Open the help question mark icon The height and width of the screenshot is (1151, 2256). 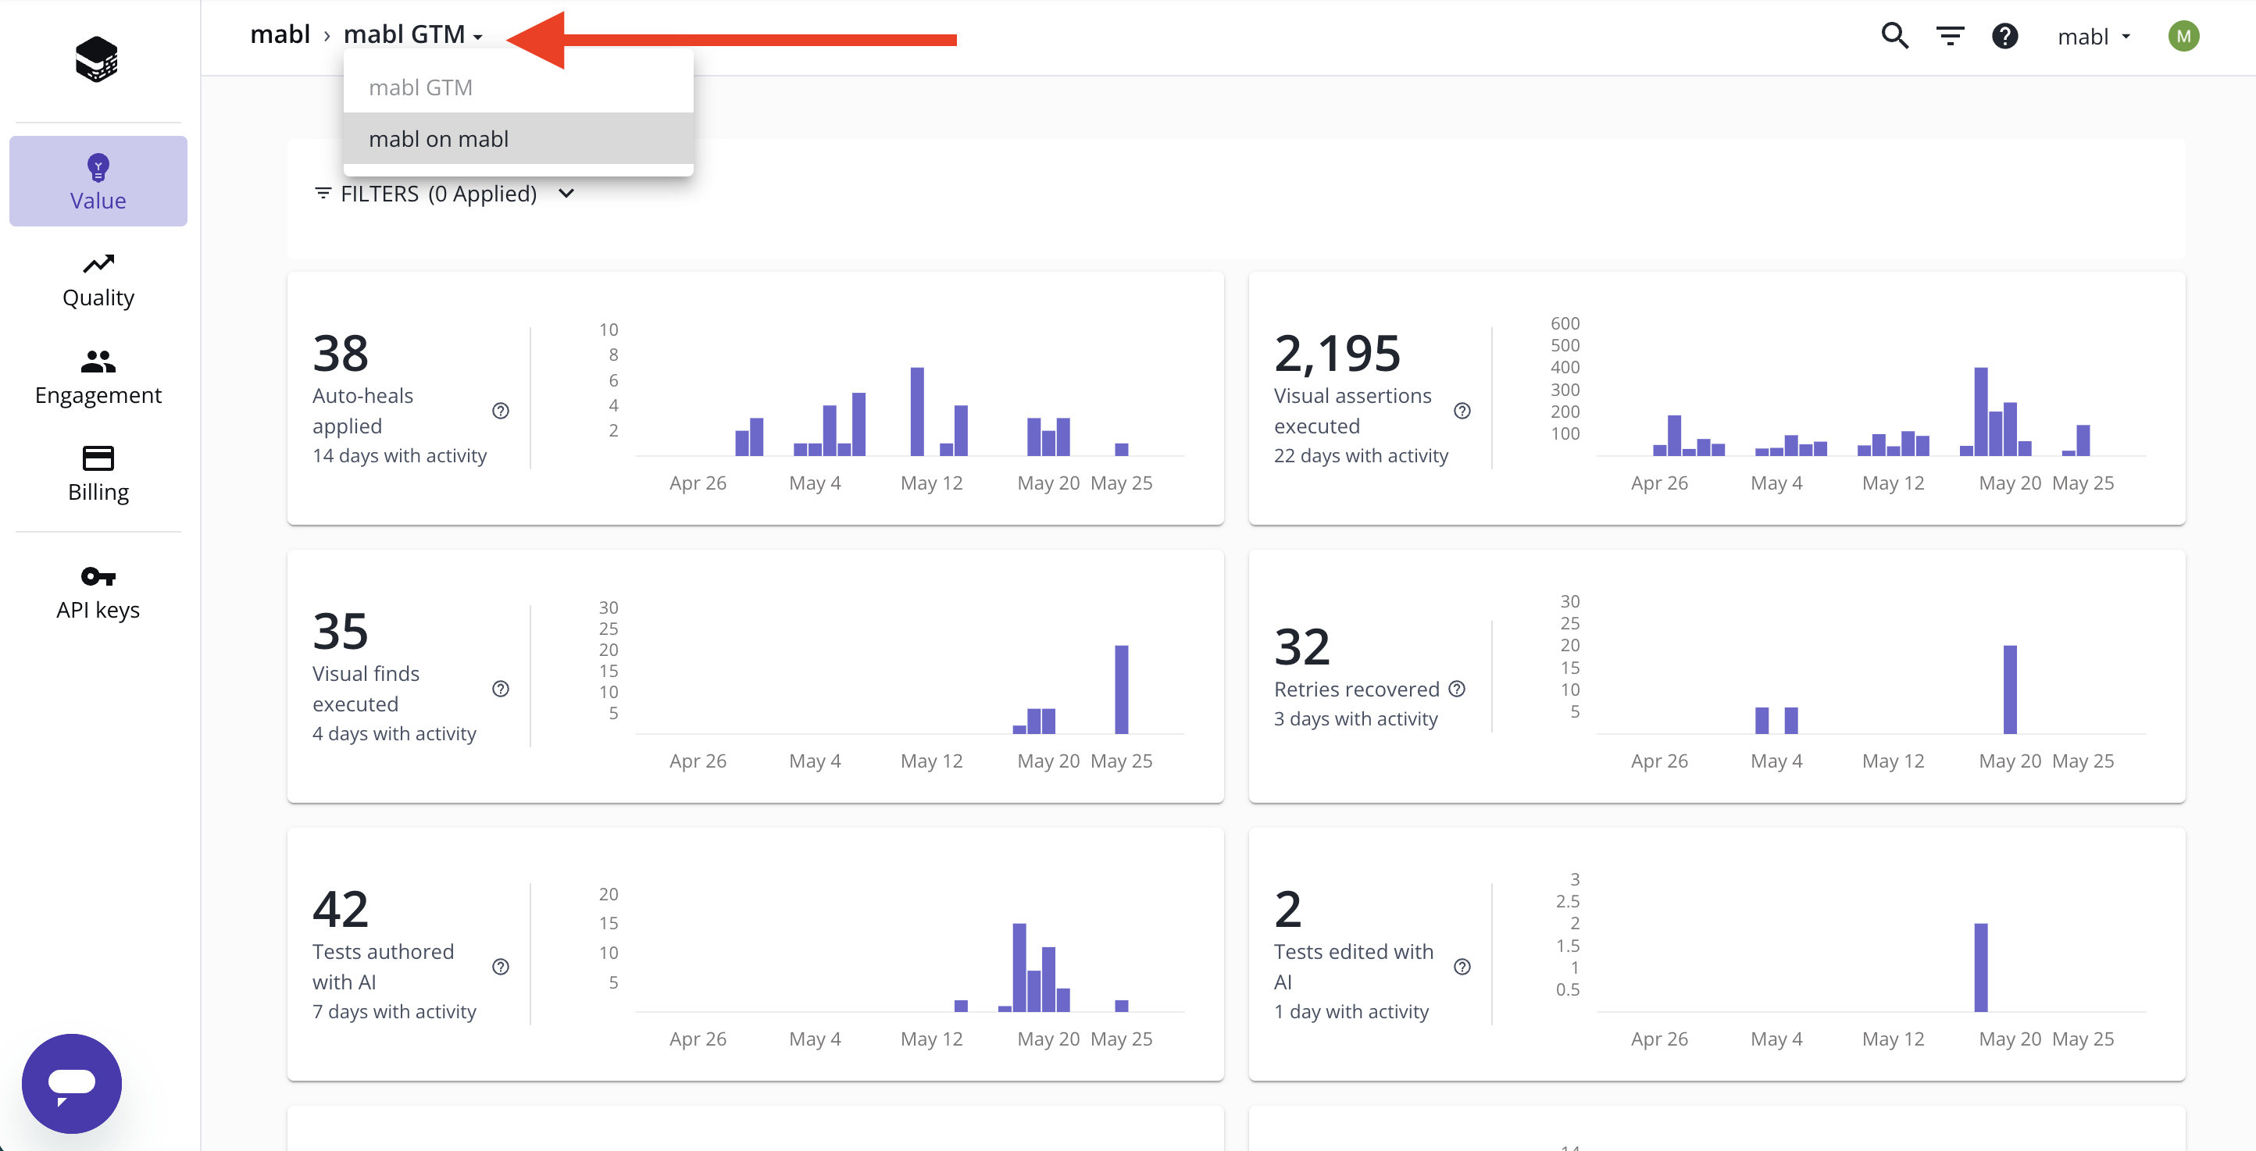[x=2004, y=36]
